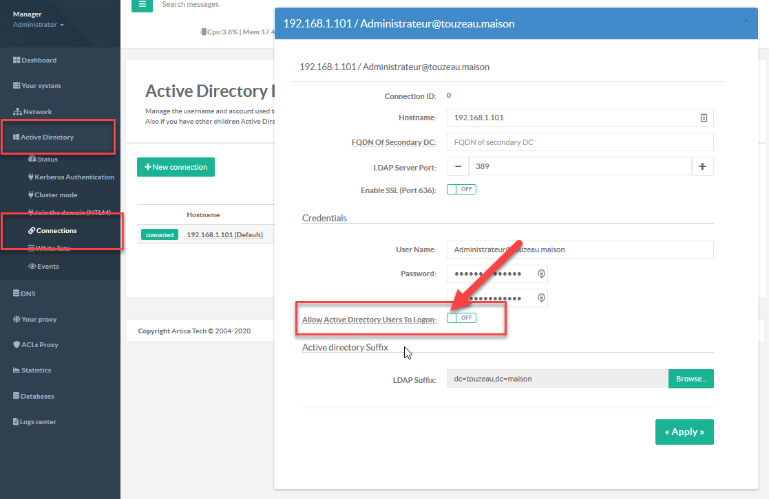769x499 pixels.
Task: Click the password reveal eye icon
Action: 541,274
